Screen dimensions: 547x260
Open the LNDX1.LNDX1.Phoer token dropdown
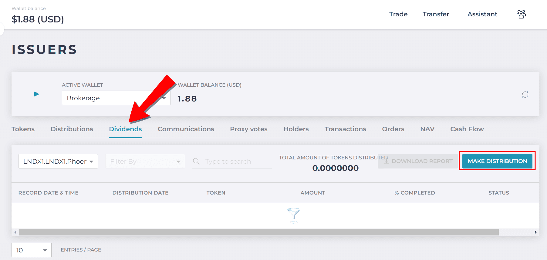pos(58,161)
